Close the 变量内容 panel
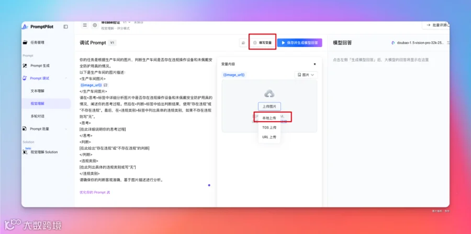Screen dimensions: 471x234 pyautogui.click(x=315, y=64)
